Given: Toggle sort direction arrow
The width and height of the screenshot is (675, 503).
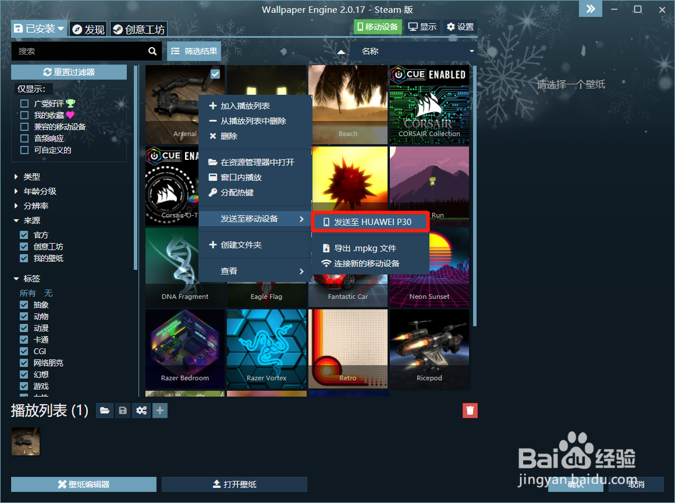Looking at the screenshot, I should pyautogui.click(x=341, y=52).
